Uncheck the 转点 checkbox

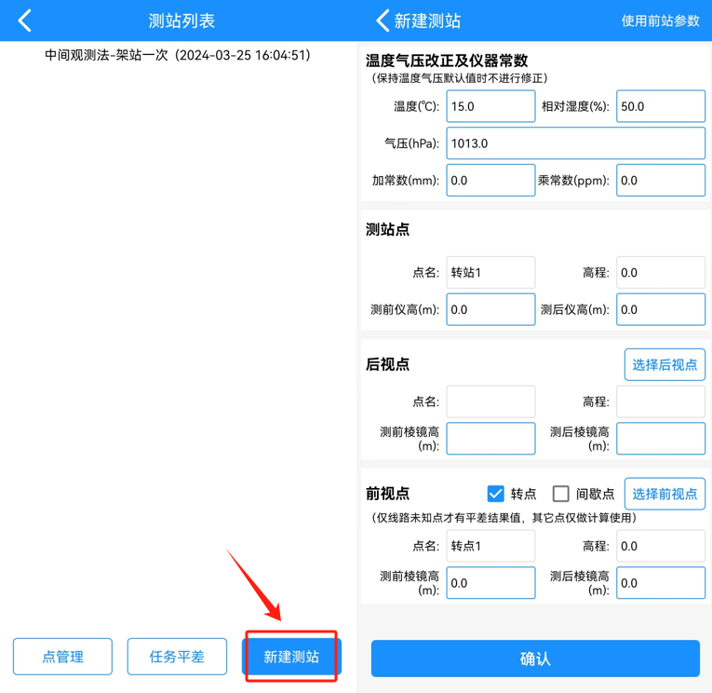click(x=496, y=494)
